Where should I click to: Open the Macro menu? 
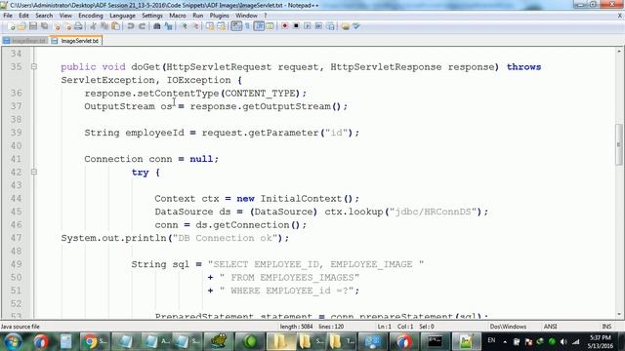178,16
